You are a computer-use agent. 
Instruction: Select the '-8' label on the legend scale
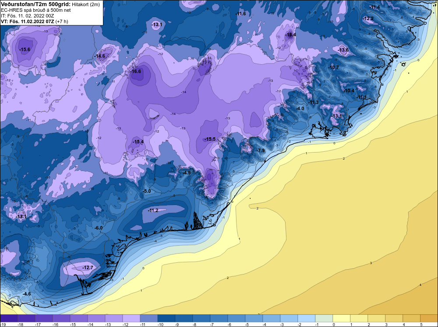195,324
